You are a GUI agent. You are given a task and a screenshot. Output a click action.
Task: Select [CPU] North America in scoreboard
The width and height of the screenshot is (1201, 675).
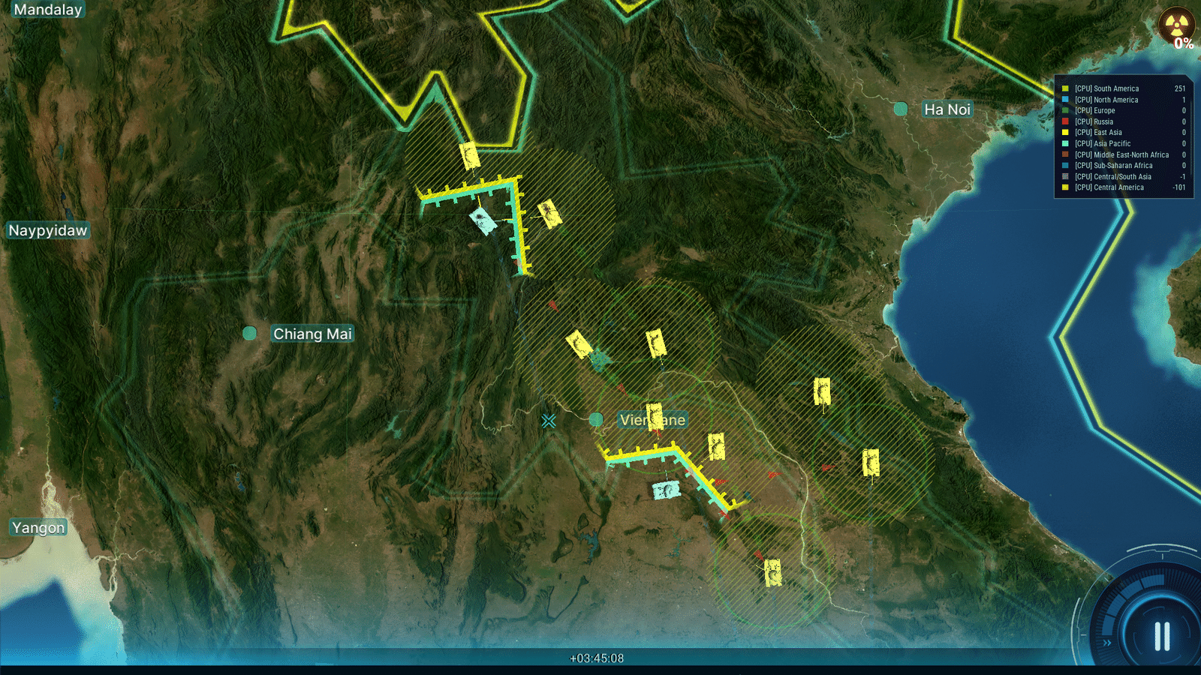[1124, 100]
